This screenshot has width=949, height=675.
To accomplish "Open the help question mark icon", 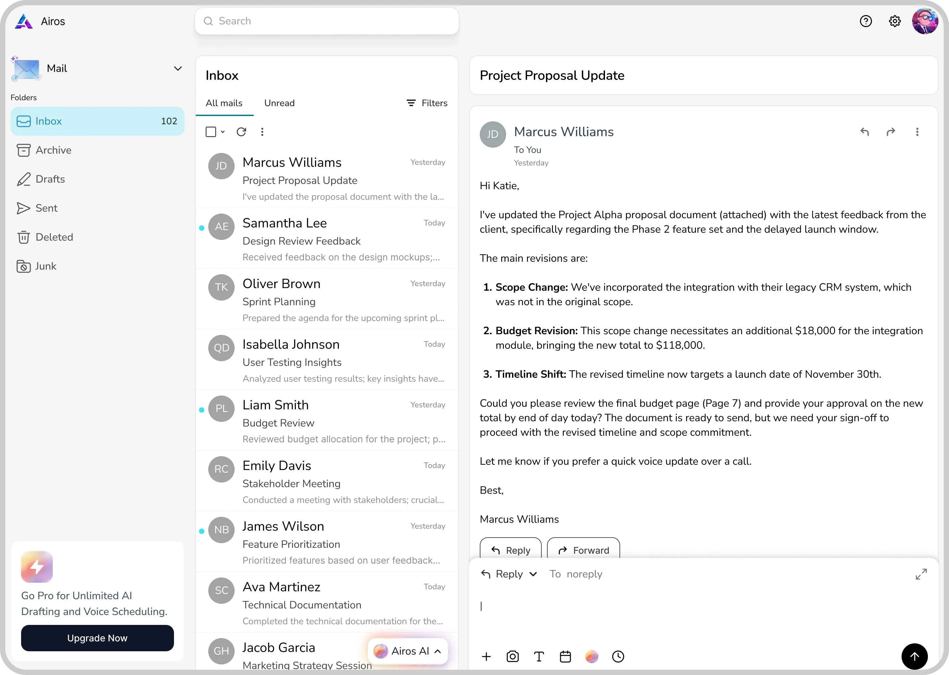I will [x=866, y=21].
